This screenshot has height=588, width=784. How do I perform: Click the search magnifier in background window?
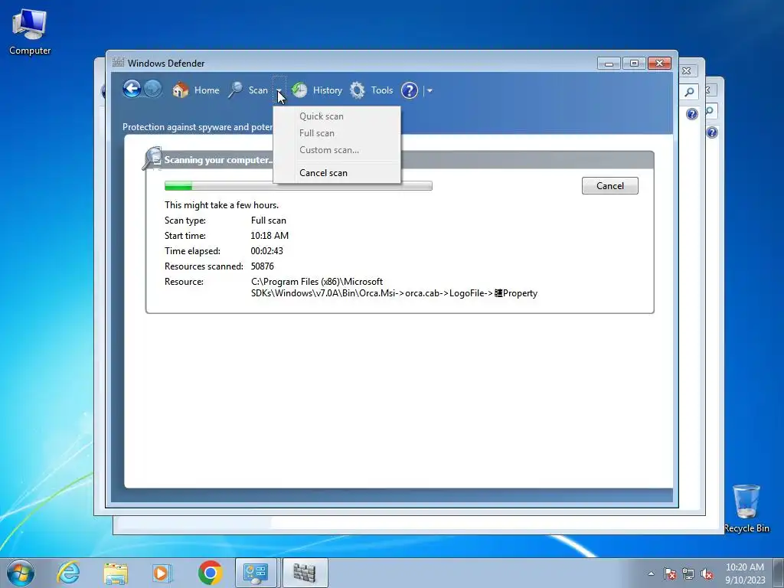(689, 92)
